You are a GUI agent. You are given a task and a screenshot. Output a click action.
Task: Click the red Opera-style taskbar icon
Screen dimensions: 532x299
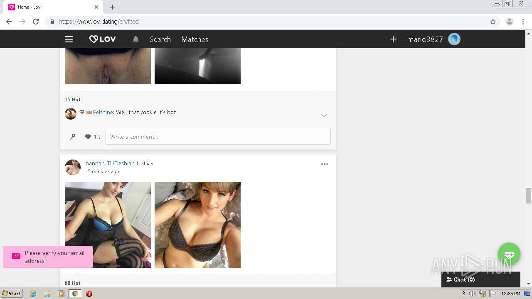point(89,294)
